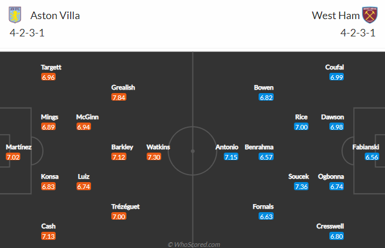Click Watkins' 7.30 rating badge
The width and height of the screenshot is (385, 248).
154,157
